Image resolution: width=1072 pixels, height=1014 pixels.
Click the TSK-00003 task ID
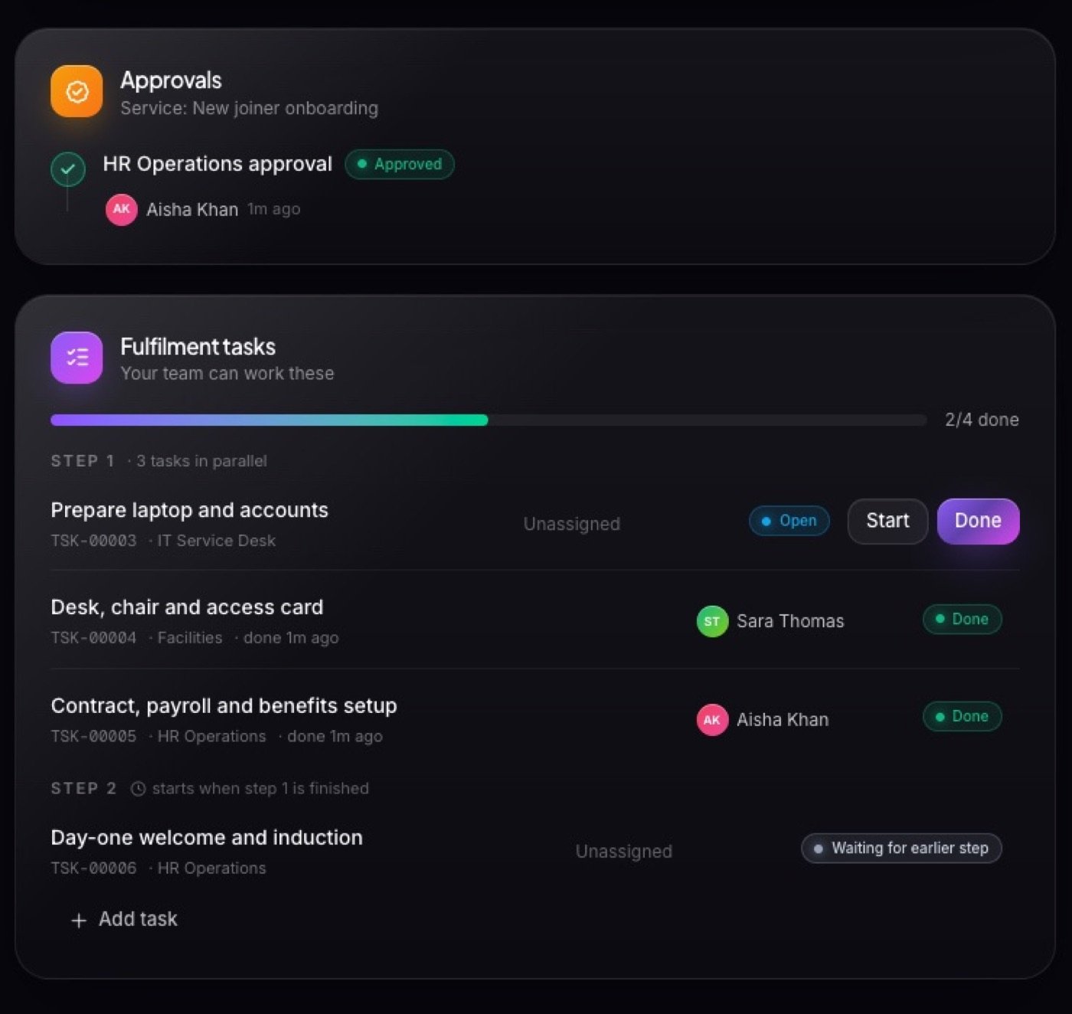tap(93, 541)
